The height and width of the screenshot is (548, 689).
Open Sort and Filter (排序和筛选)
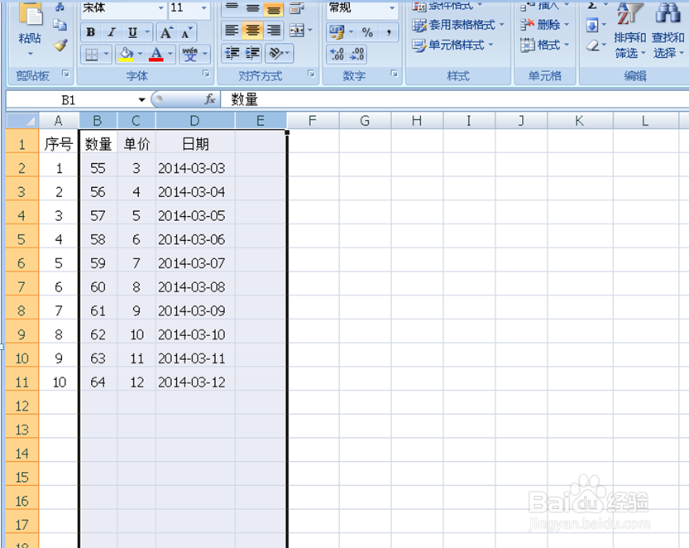[630, 31]
